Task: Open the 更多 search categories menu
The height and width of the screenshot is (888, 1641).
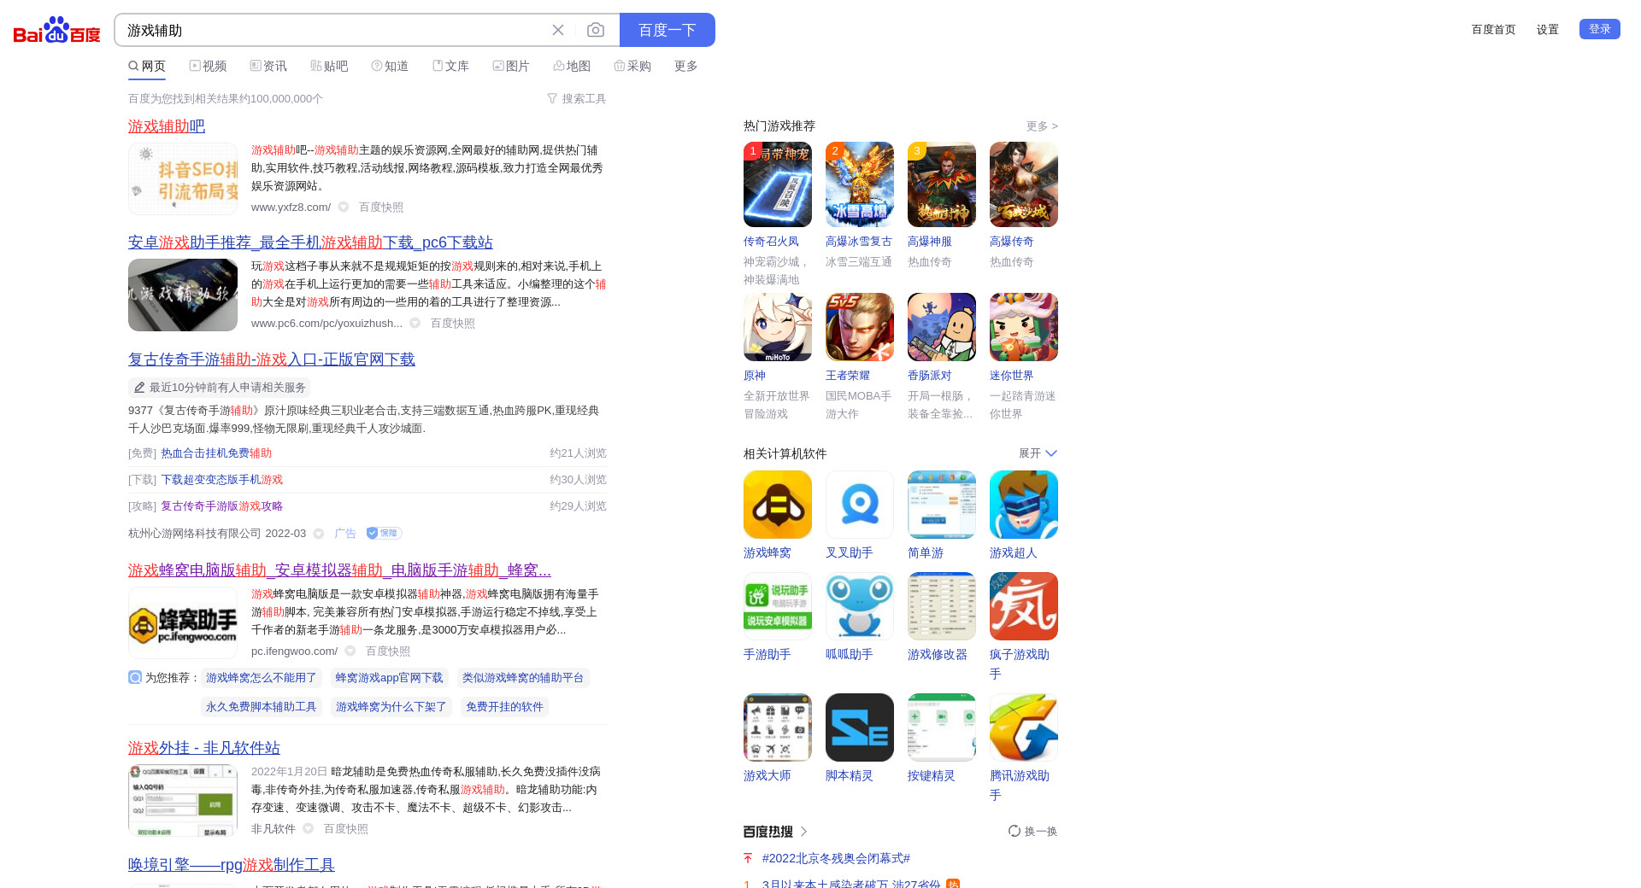Action: click(685, 66)
